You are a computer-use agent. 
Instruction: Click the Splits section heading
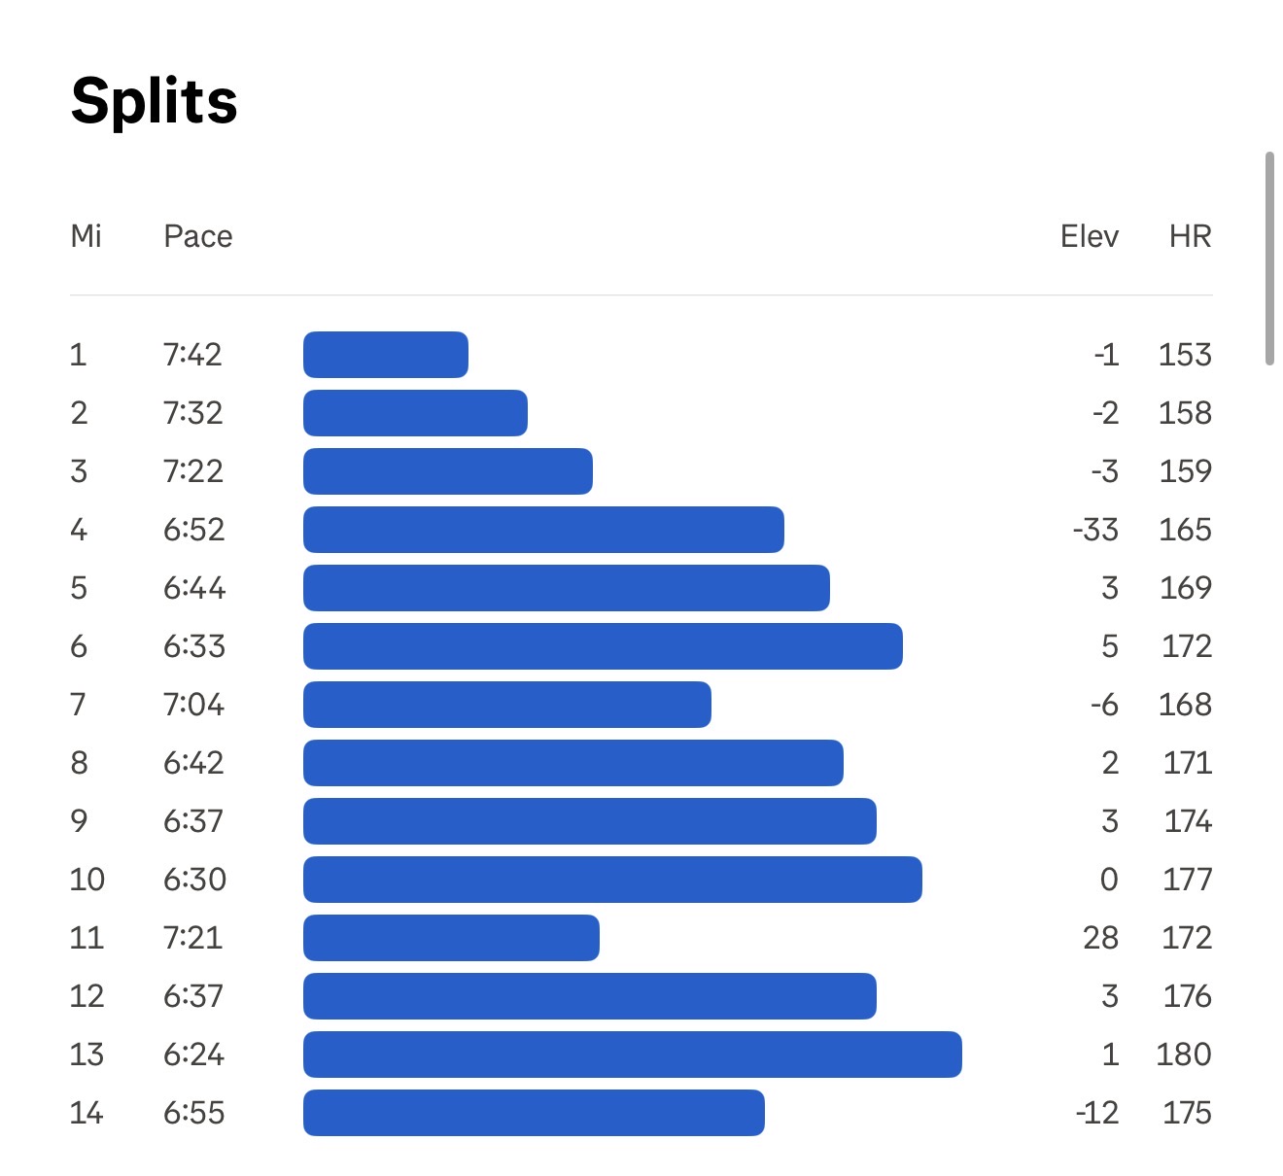click(x=155, y=102)
